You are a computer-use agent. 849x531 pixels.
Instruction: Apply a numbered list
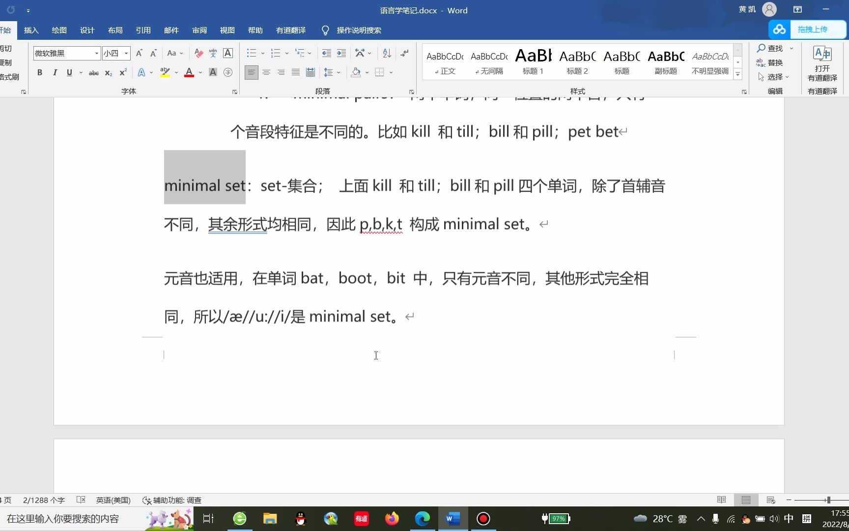pyautogui.click(x=275, y=53)
